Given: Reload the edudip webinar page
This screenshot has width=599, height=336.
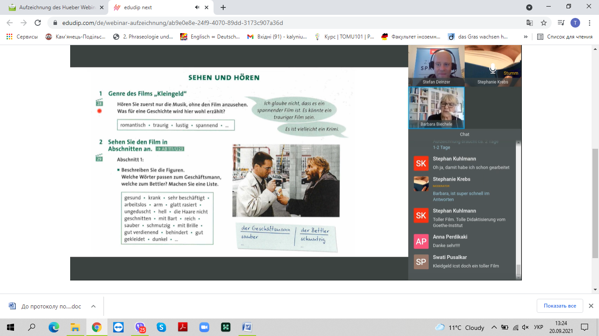Looking at the screenshot, I should click(x=38, y=23).
